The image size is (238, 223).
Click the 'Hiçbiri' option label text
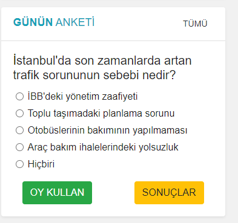tap(41, 164)
